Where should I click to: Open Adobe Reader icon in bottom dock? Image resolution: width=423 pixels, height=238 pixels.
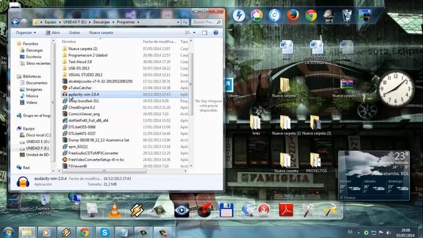click(x=286, y=210)
